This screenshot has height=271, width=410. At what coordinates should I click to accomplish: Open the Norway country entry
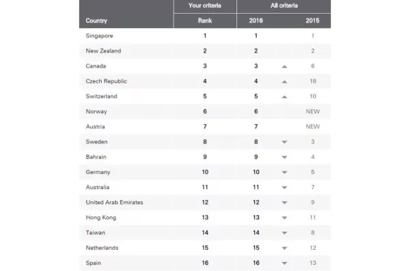96,111
